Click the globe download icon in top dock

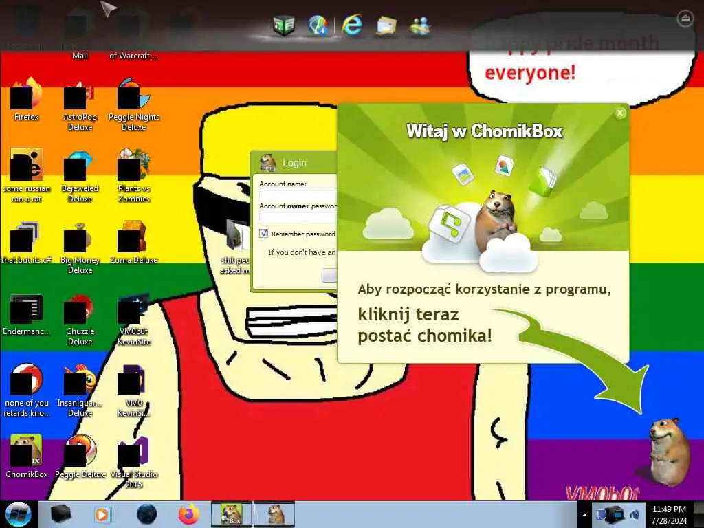318,25
